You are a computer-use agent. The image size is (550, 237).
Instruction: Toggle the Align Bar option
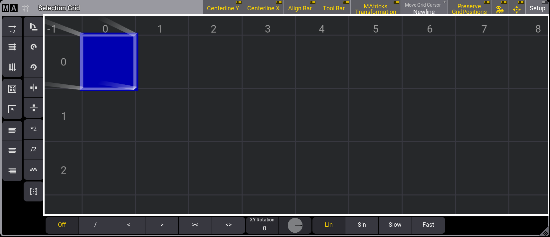click(x=300, y=8)
